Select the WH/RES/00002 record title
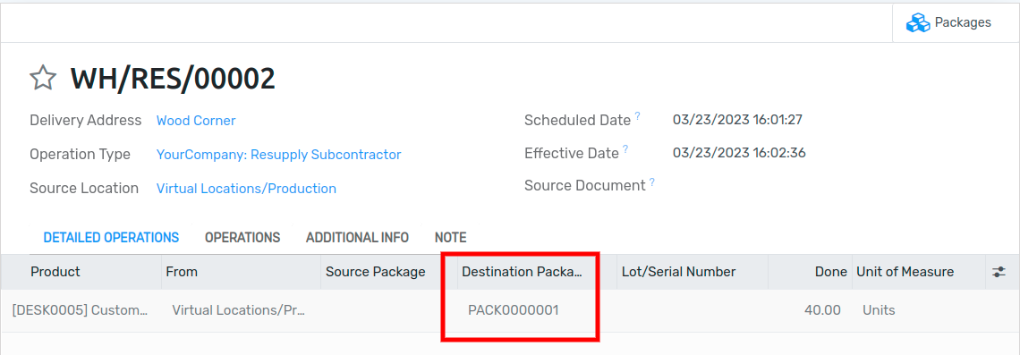Viewport: 1020px width, 355px height. click(173, 79)
